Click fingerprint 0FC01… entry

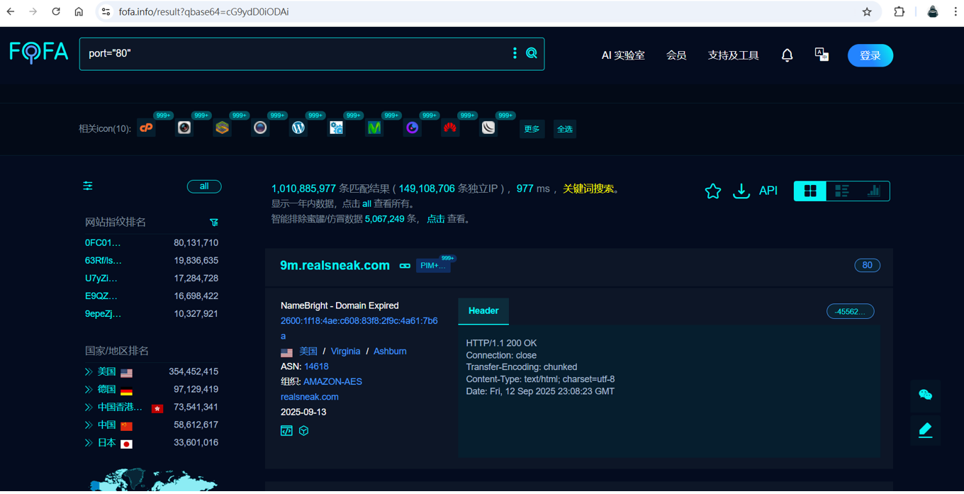click(x=103, y=243)
